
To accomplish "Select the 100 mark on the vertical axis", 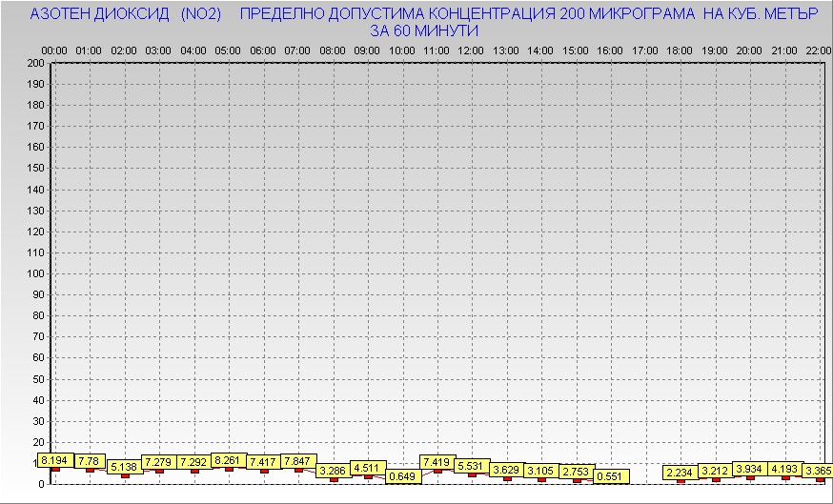I will (x=35, y=273).
